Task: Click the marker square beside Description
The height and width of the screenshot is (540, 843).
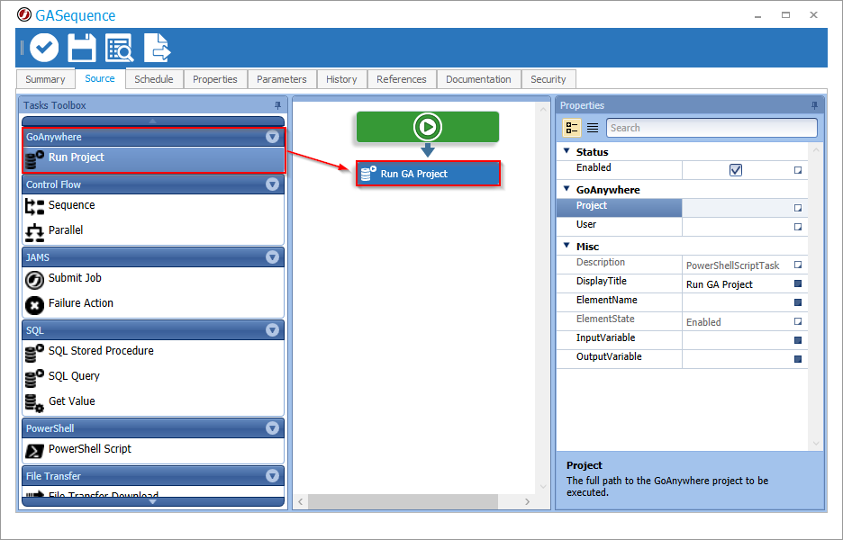Action: tap(798, 265)
